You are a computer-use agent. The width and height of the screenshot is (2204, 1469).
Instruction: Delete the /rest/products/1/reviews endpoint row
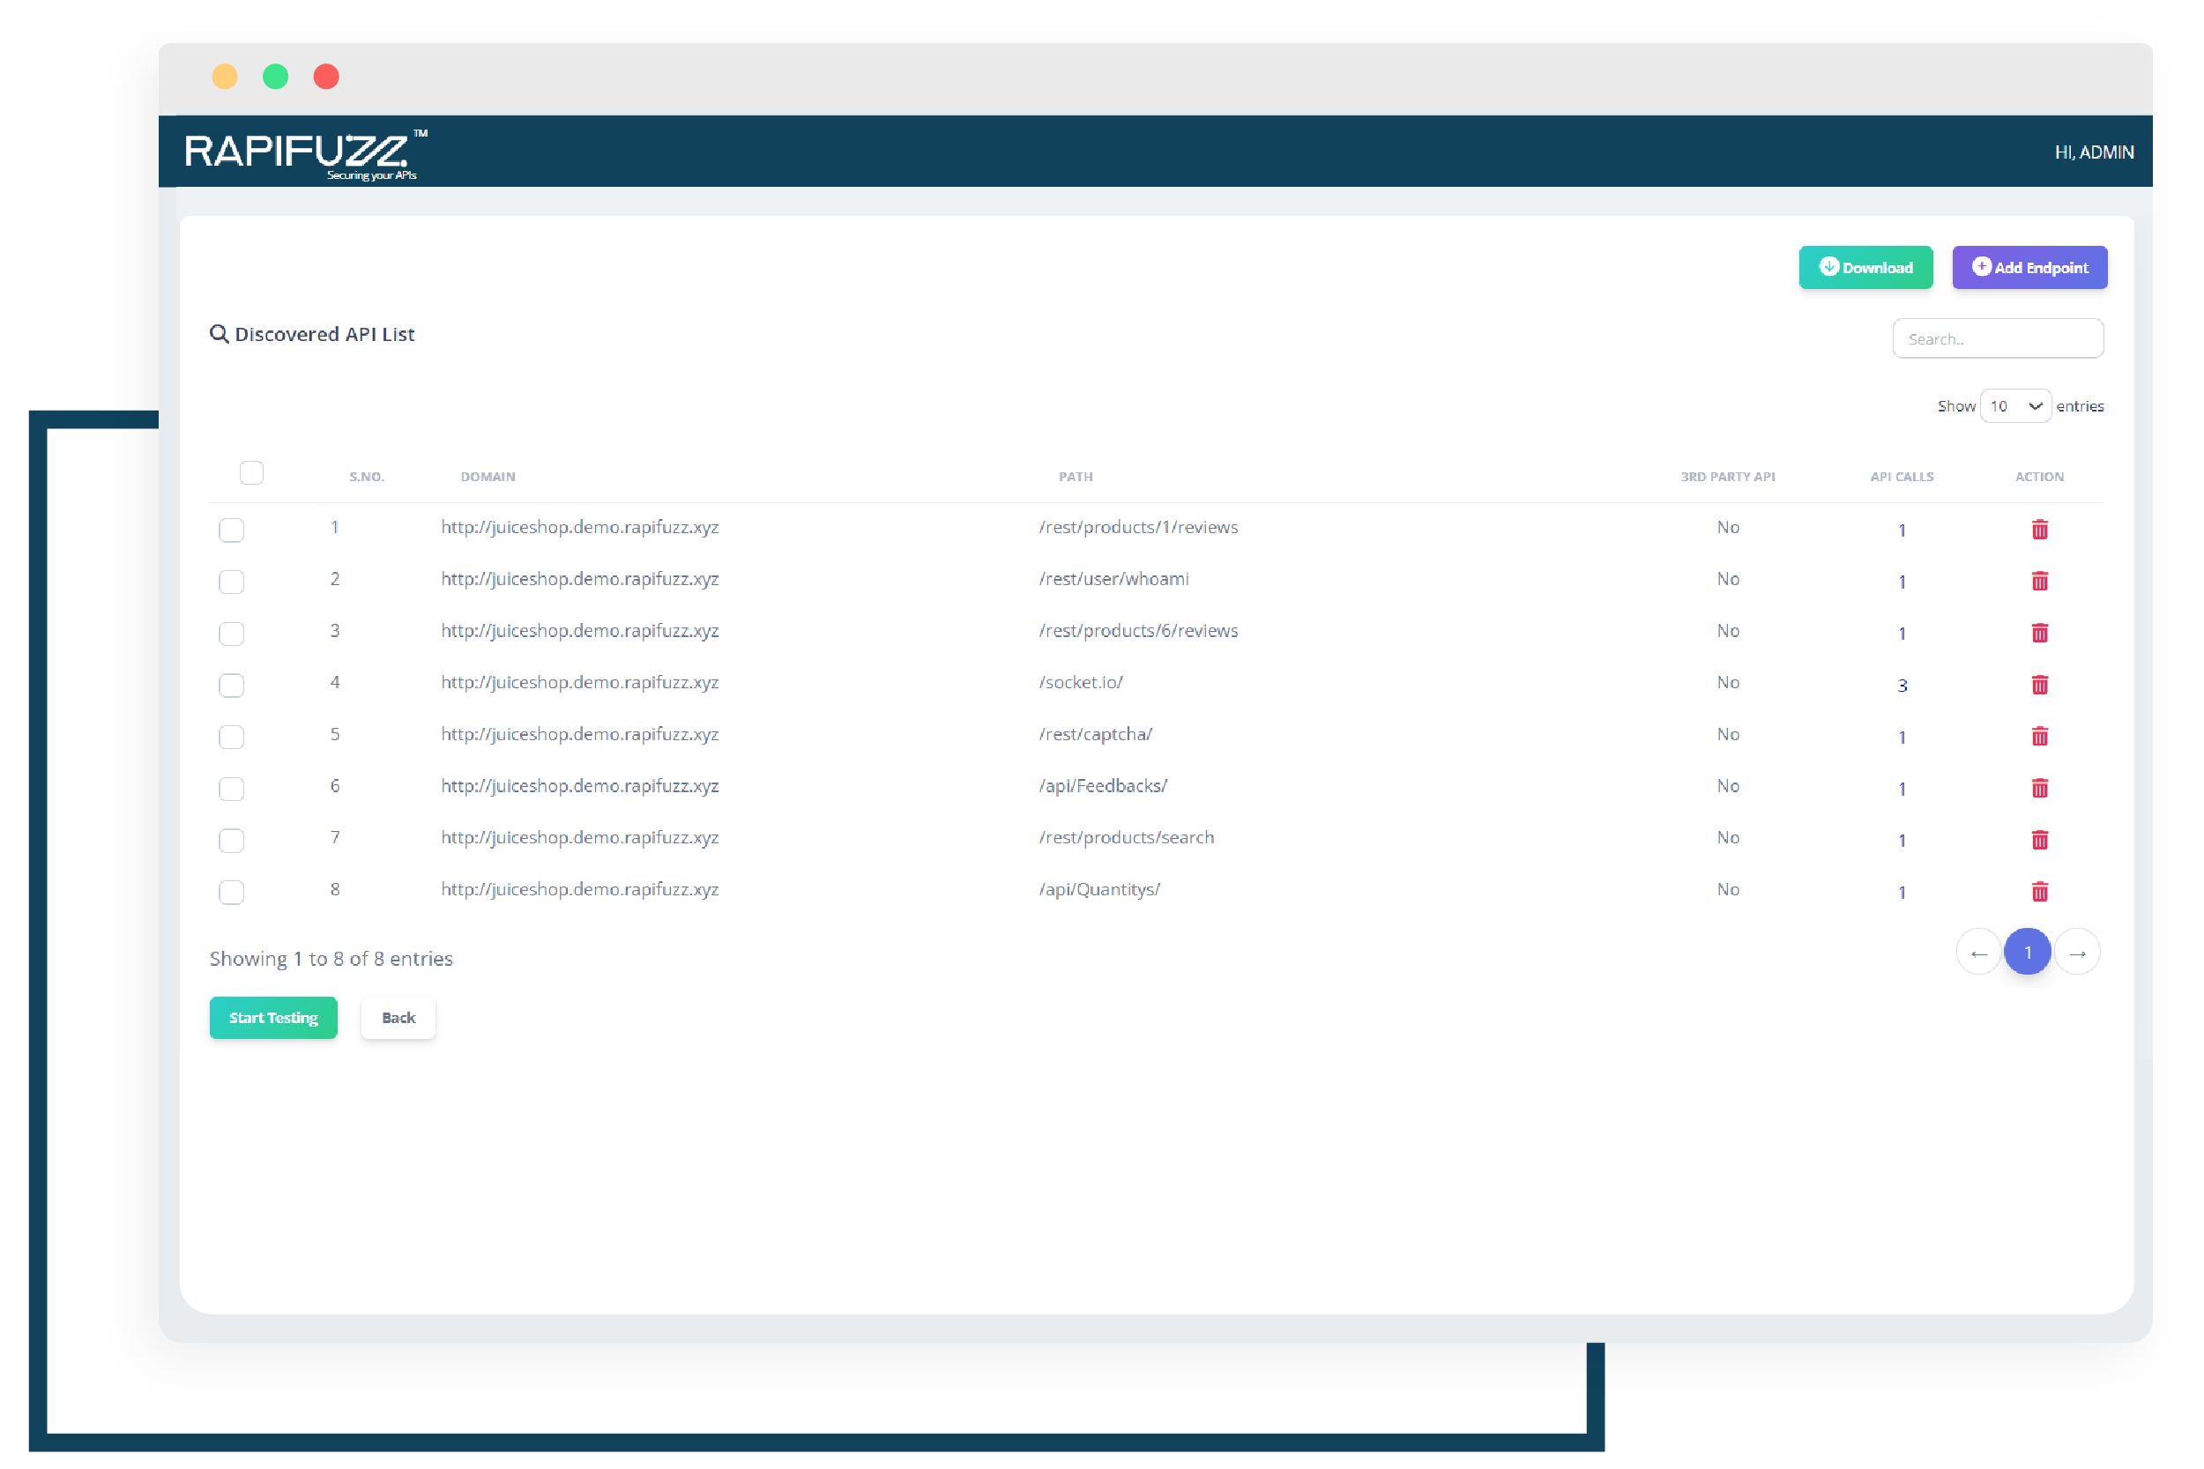coord(2039,530)
